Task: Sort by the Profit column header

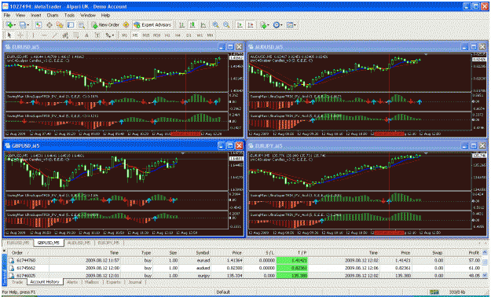Action: (474, 252)
